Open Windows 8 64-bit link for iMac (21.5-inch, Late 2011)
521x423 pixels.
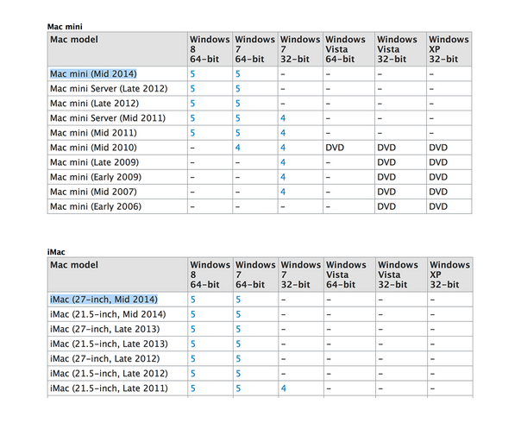192,388
